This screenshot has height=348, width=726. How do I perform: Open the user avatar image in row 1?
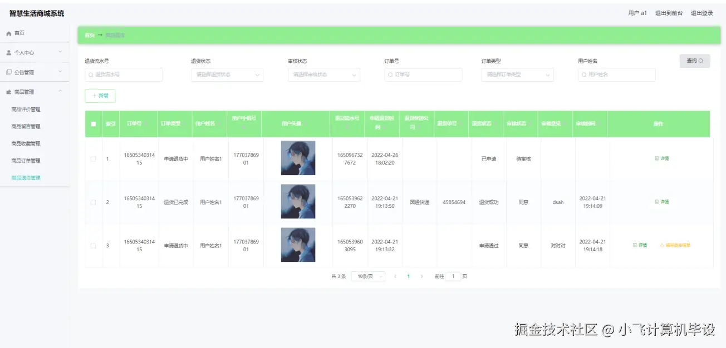click(x=298, y=158)
